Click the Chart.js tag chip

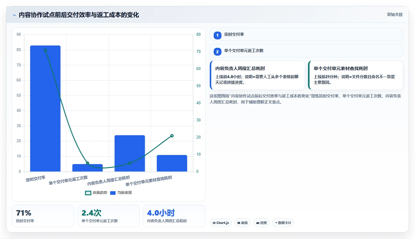tap(221, 223)
